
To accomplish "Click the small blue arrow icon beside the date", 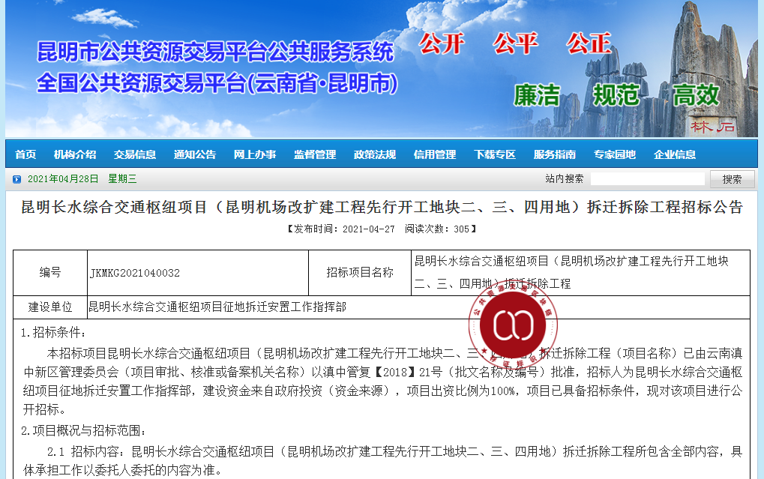I will coord(15,179).
